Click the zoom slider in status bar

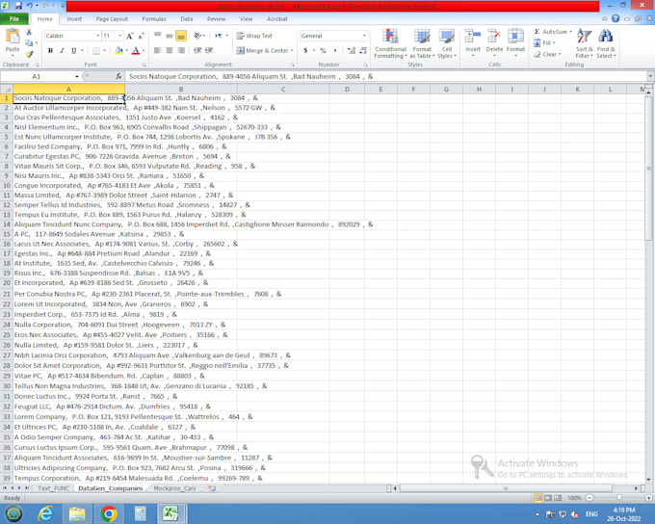619,498
